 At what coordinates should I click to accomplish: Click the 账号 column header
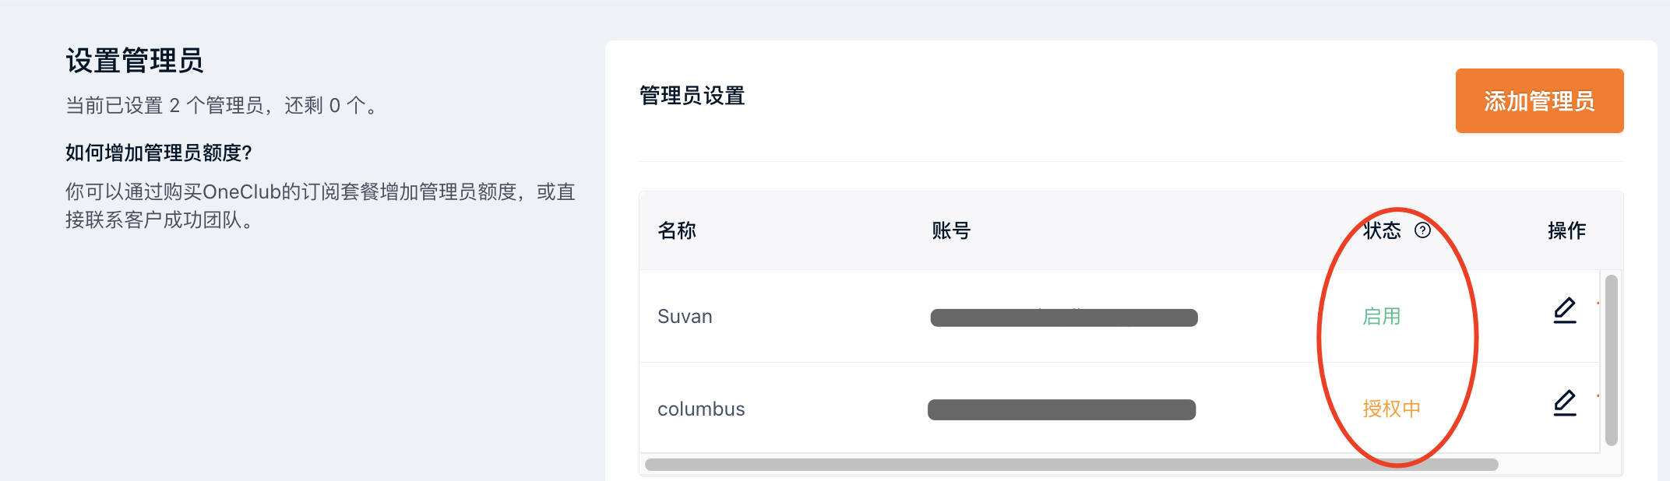(x=951, y=230)
